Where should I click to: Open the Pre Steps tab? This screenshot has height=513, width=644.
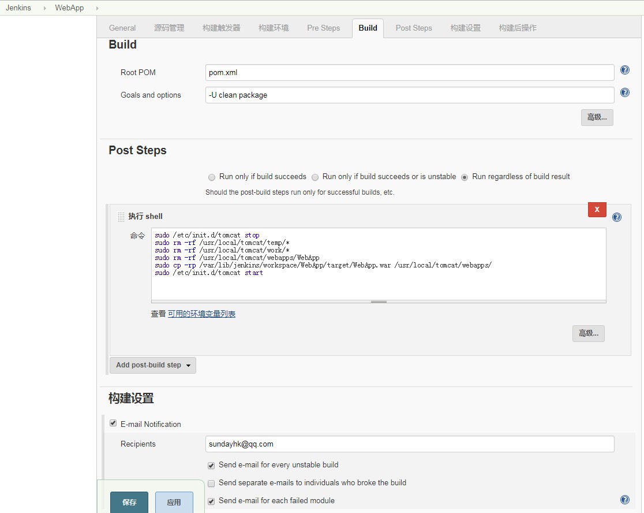point(323,28)
